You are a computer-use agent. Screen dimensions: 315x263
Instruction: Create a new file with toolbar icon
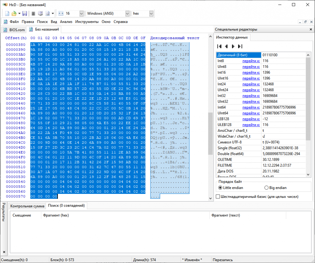coord(7,14)
